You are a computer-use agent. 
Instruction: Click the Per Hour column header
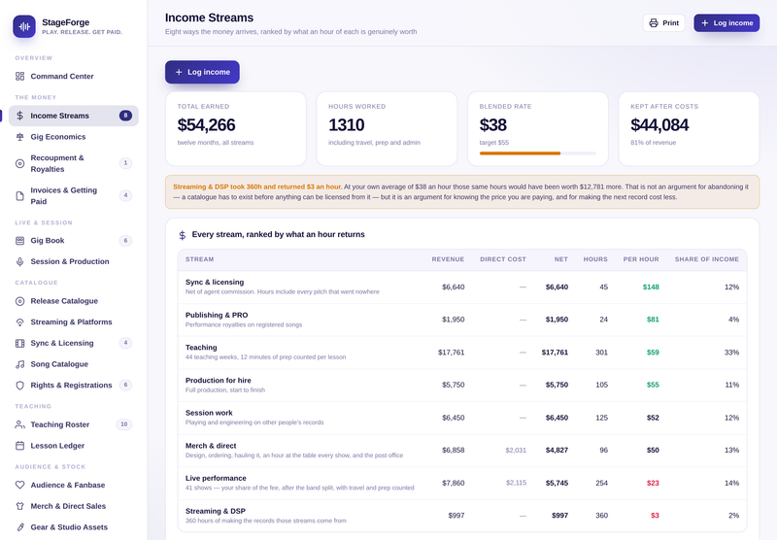(x=641, y=259)
